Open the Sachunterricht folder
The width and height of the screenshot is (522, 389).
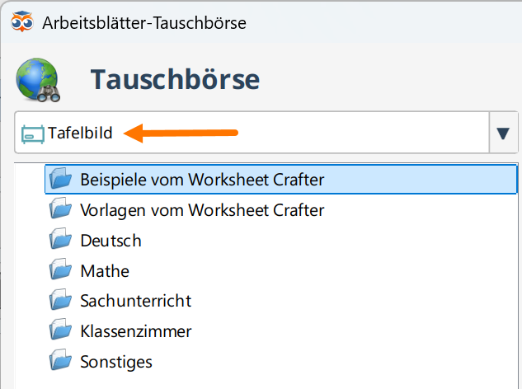(136, 301)
